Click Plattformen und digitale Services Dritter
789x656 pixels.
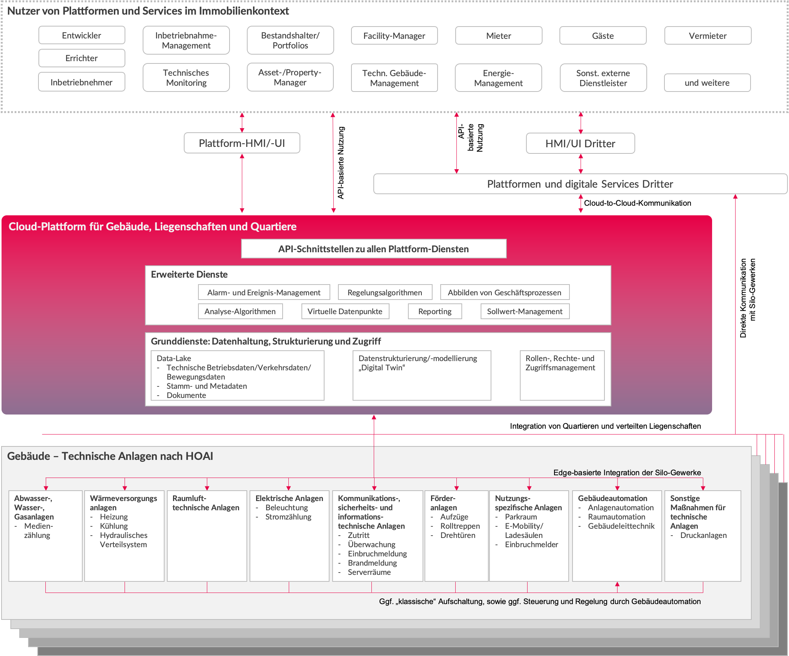580,184
